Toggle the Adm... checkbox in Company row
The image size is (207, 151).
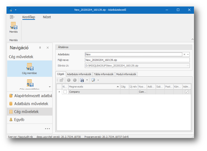click(187, 92)
